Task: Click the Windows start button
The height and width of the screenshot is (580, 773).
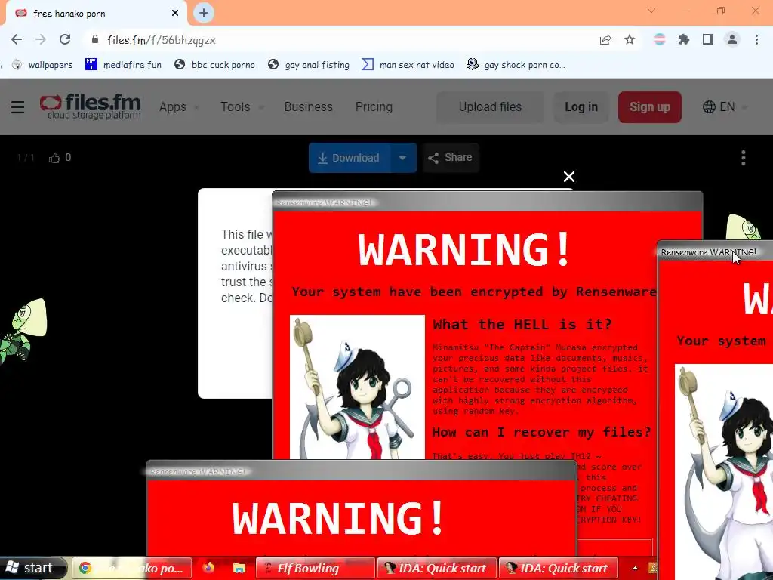Action: tap(32, 568)
